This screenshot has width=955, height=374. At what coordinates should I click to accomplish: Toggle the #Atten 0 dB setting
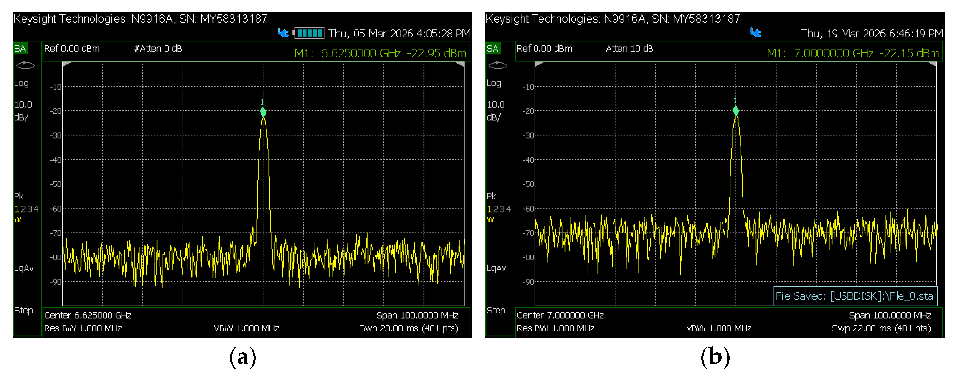(x=158, y=48)
